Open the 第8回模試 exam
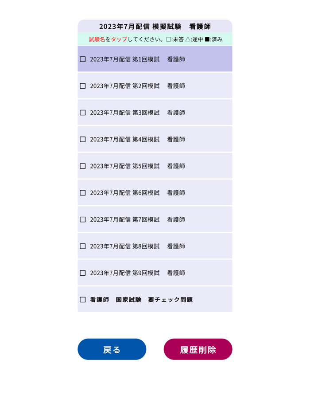 click(x=137, y=246)
